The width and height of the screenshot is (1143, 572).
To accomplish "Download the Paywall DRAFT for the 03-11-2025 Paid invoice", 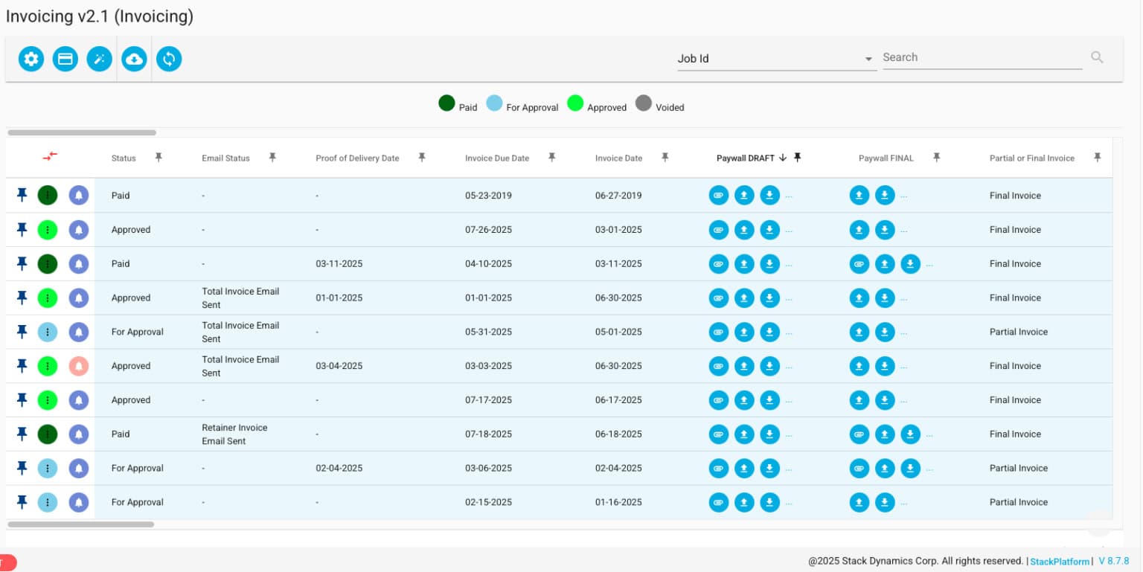I will pos(769,263).
